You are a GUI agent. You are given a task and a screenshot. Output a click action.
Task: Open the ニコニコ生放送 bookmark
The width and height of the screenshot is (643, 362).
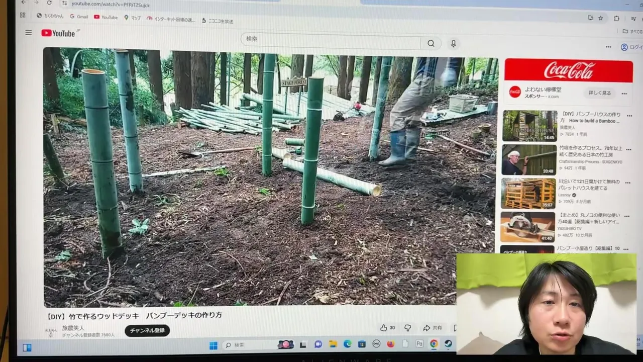tap(218, 21)
